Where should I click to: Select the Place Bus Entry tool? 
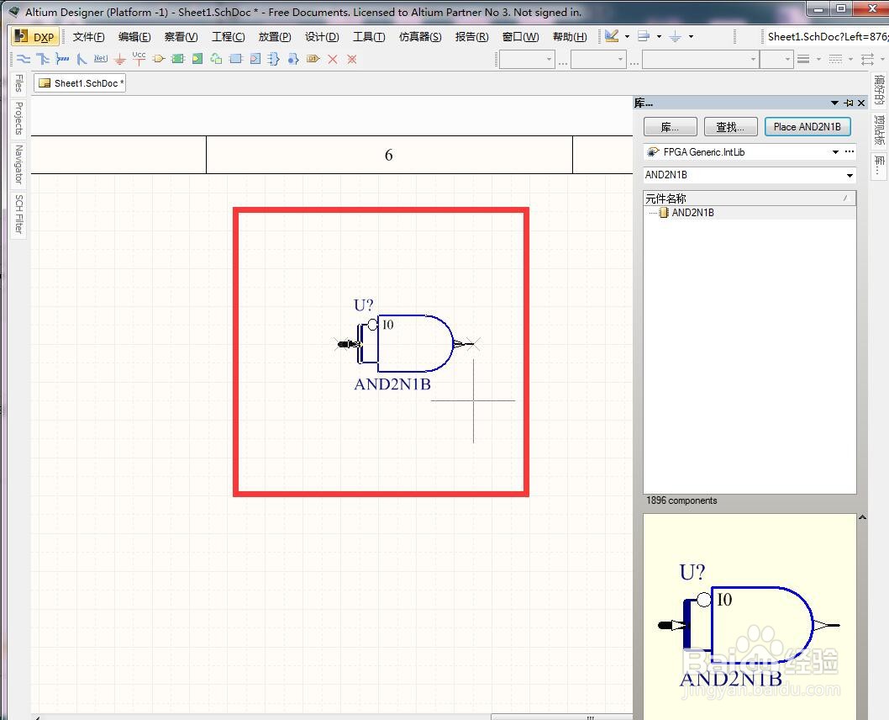coord(81,58)
